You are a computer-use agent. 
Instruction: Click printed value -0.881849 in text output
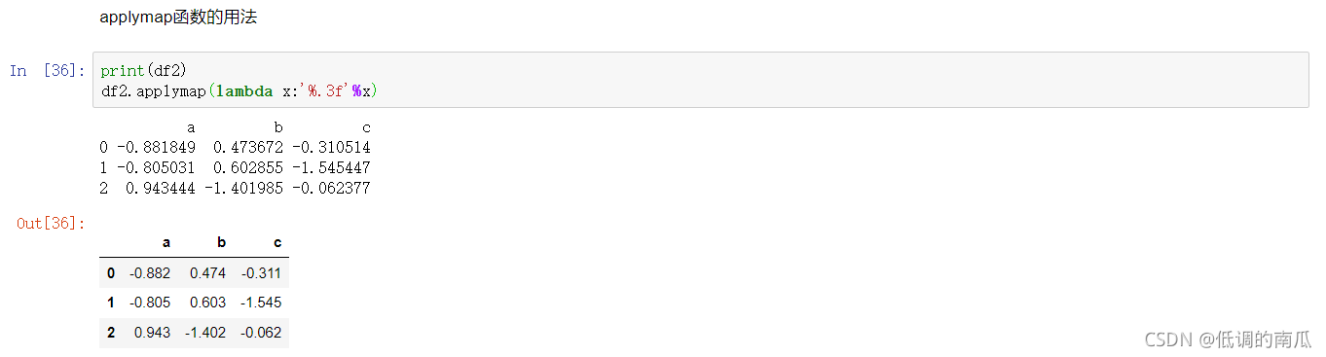point(156,148)
